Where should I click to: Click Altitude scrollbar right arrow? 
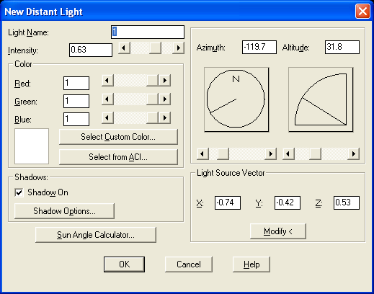(x=354, y=153)
